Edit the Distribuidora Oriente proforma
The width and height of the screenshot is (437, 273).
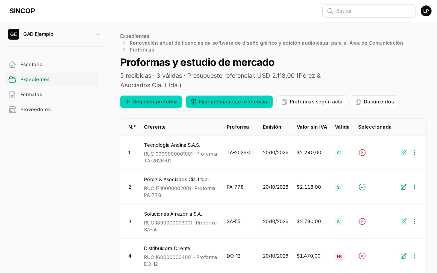pos(403,256)
